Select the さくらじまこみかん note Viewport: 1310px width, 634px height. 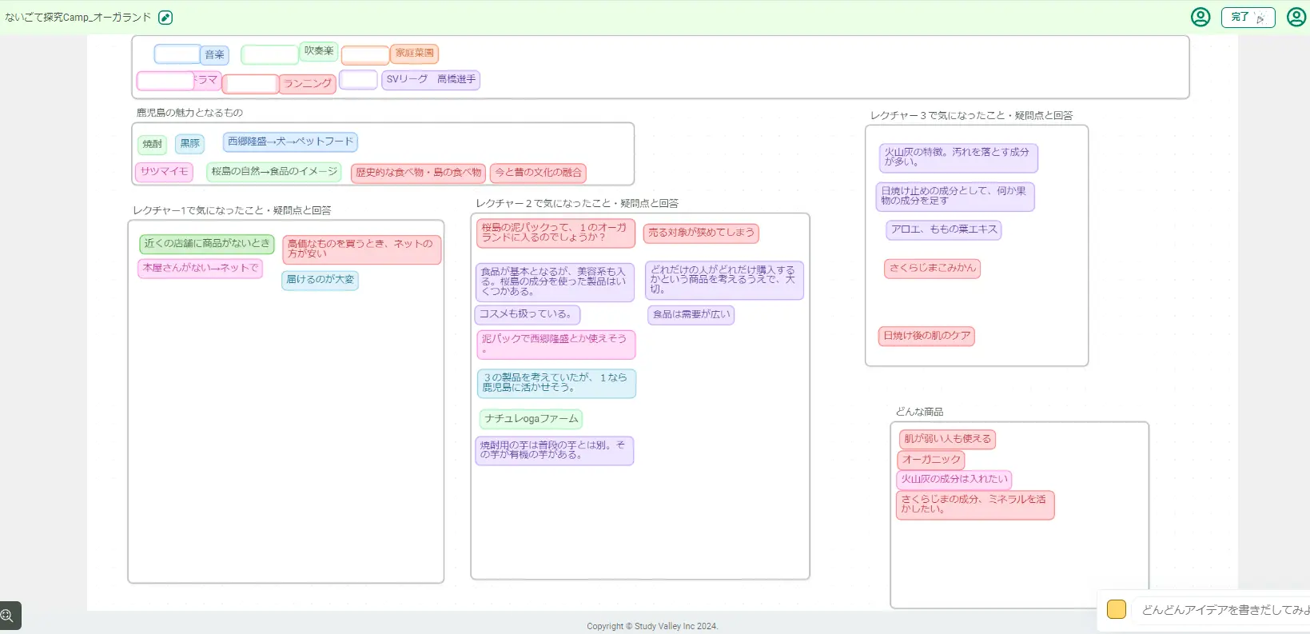point(932,269)
